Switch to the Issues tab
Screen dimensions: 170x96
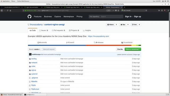(x=44, y=30)
